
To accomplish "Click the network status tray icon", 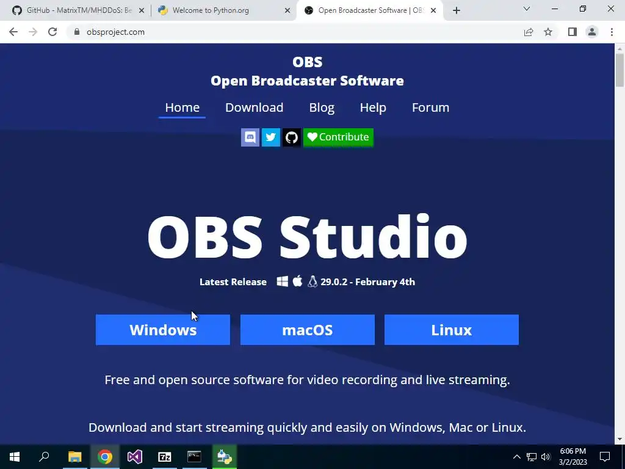I will (532, 457).
